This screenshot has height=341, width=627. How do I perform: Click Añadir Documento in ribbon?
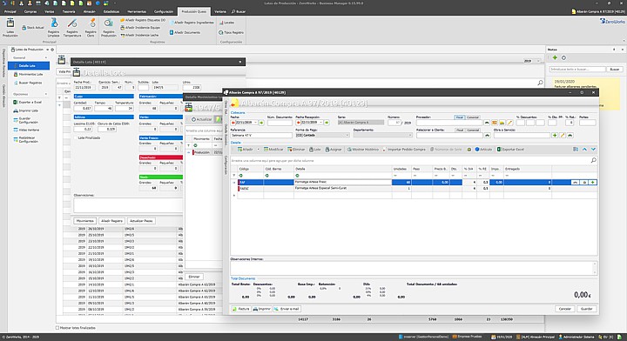pyautogui.click(x=185, y=32)
